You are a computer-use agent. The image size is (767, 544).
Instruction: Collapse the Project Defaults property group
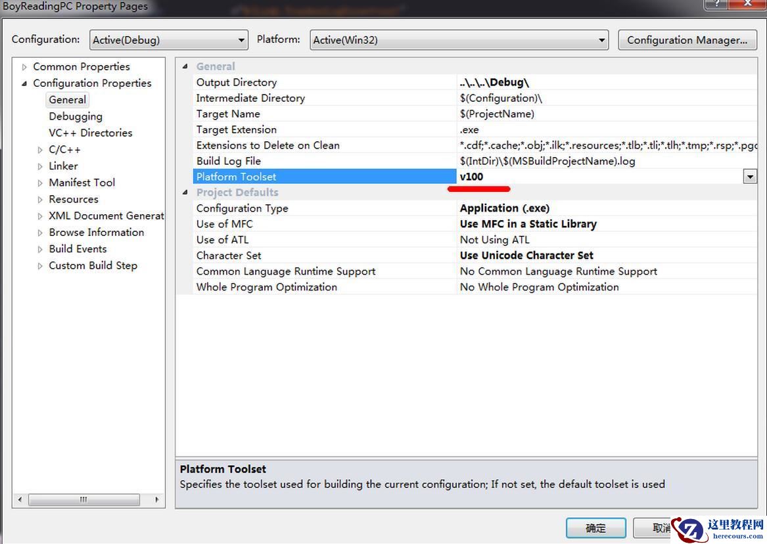coord(185,193)
